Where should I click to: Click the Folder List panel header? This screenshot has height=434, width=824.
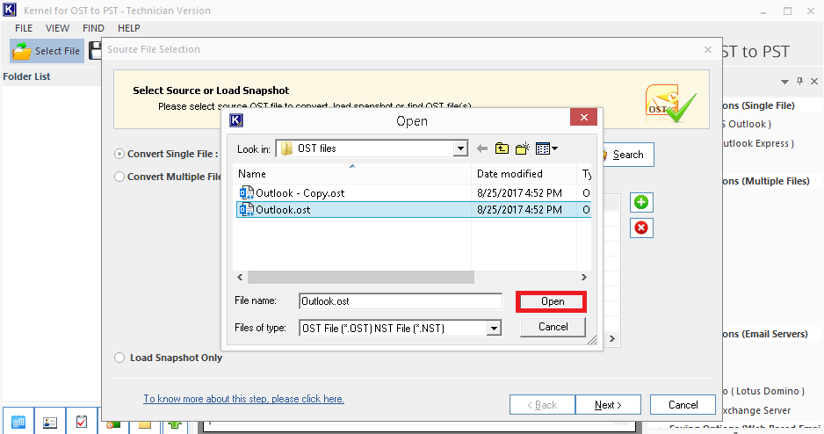(51, 76)
